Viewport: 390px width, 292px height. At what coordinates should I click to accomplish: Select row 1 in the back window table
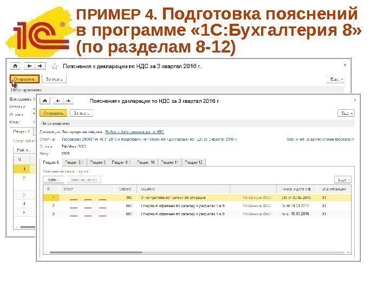click(24, 169)
